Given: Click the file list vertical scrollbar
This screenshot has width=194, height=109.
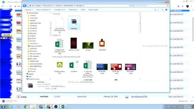Looking at the screenshot, I should (140, 23).
